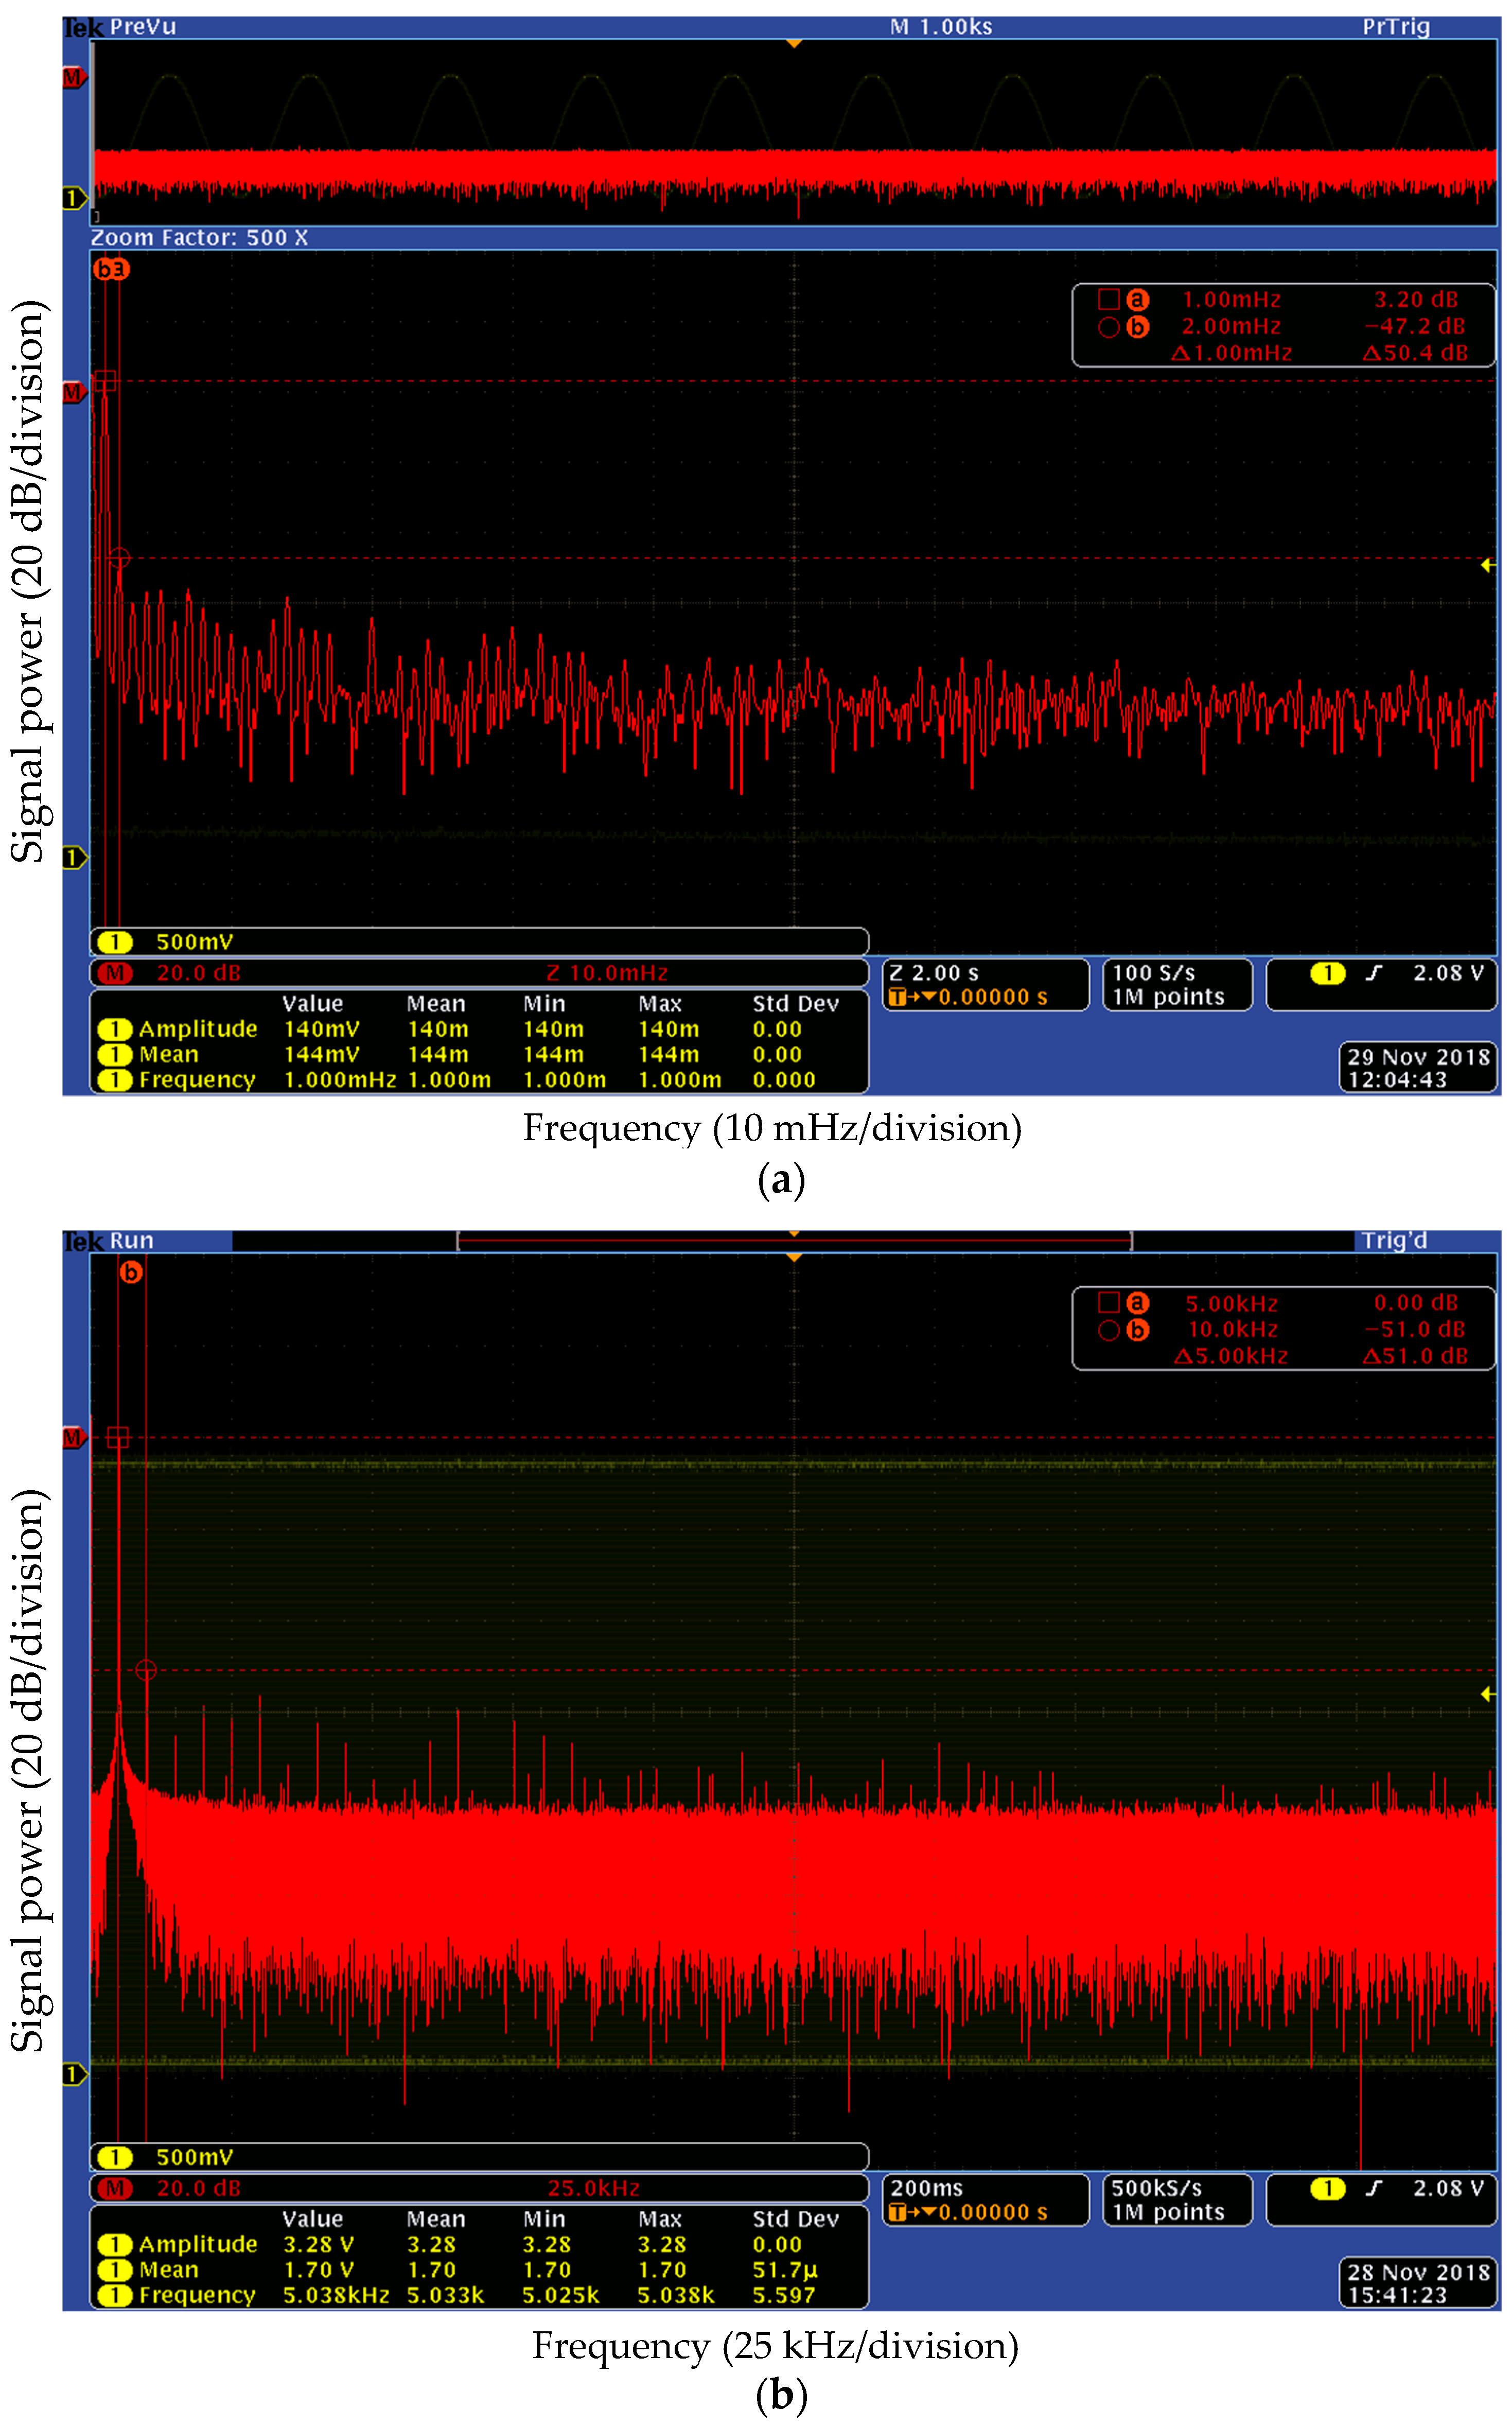Click the yellow trigger level arrow in panel (a)

tap(1488, 565)
